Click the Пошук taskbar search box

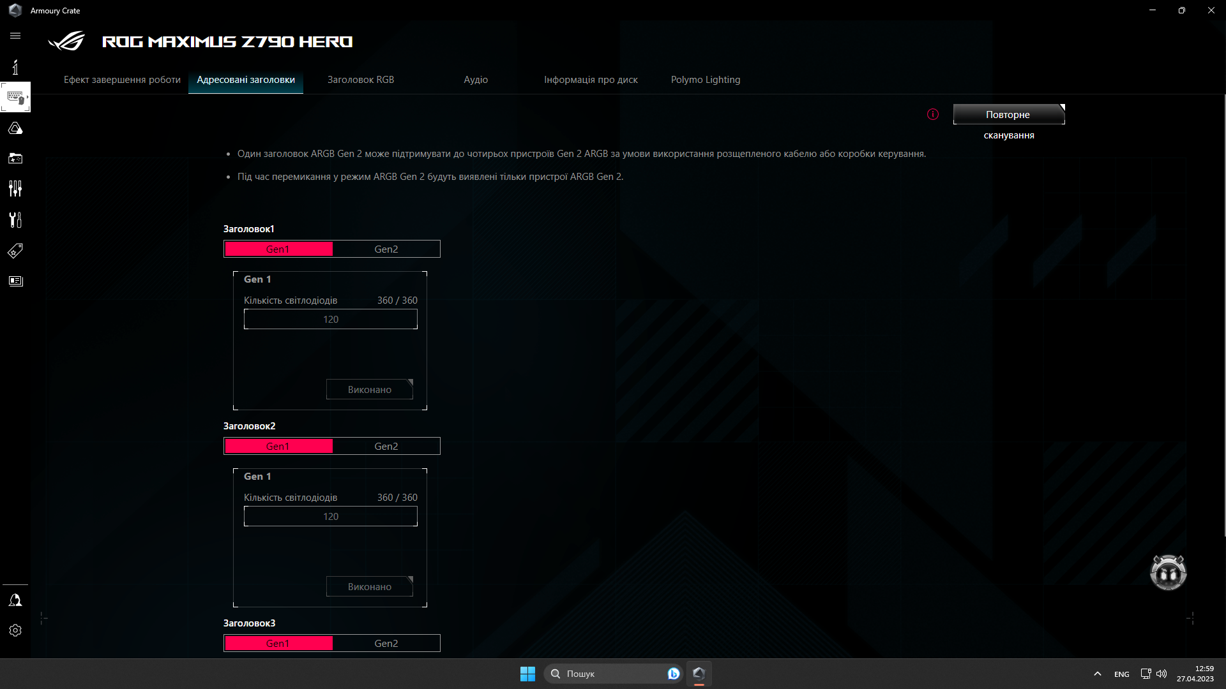click(612, 674)
